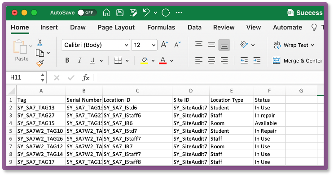The width and height of the screenshot is (334, 176).
Task: Click the Select All corner triangle
Action: coord(12,91)
